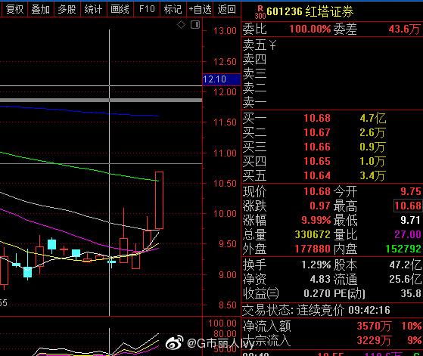Click the 委比 value 100.00%
Viewport: 423px width, 356px height.
[x=310, y=29]
